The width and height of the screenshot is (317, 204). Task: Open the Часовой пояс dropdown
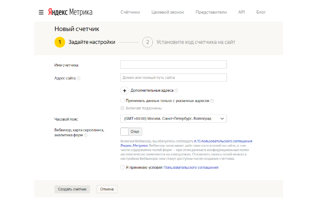click(x=173, y=119)
